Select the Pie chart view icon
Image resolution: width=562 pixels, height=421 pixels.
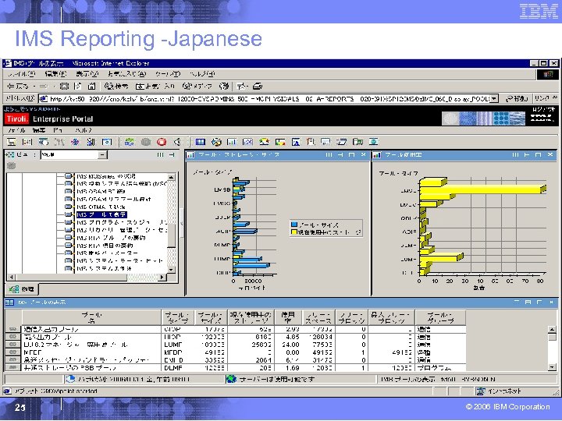click(x=216, y=142)
